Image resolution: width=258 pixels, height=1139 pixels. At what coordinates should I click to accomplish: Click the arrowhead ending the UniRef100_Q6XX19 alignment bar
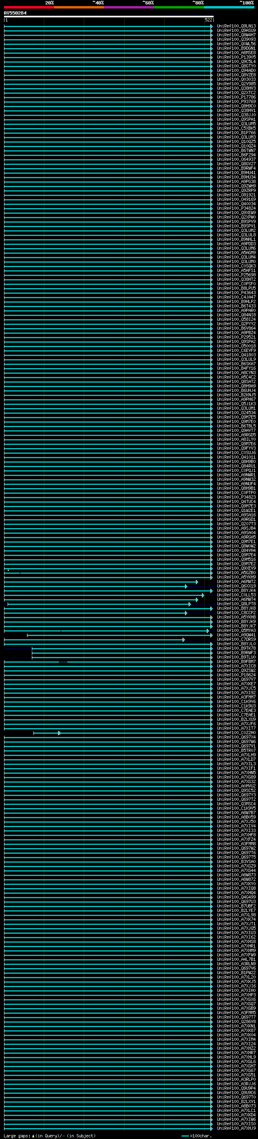point(186,586)
